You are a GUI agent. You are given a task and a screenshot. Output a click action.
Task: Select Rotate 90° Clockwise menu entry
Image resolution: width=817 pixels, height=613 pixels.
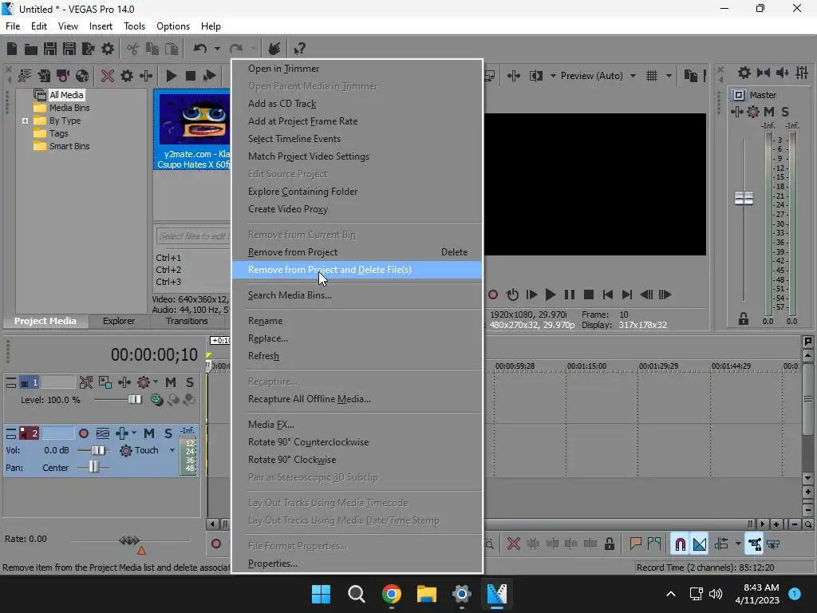pyautogui.click(x=357, y=460)
